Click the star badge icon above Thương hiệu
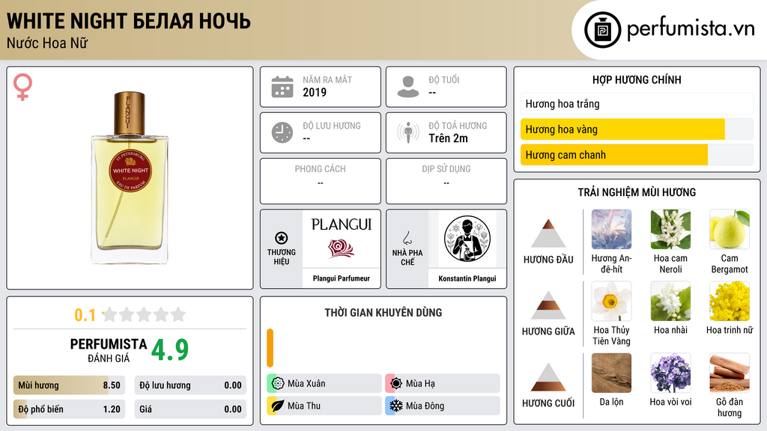Screen dimensions: 767x431 [282, 238]
